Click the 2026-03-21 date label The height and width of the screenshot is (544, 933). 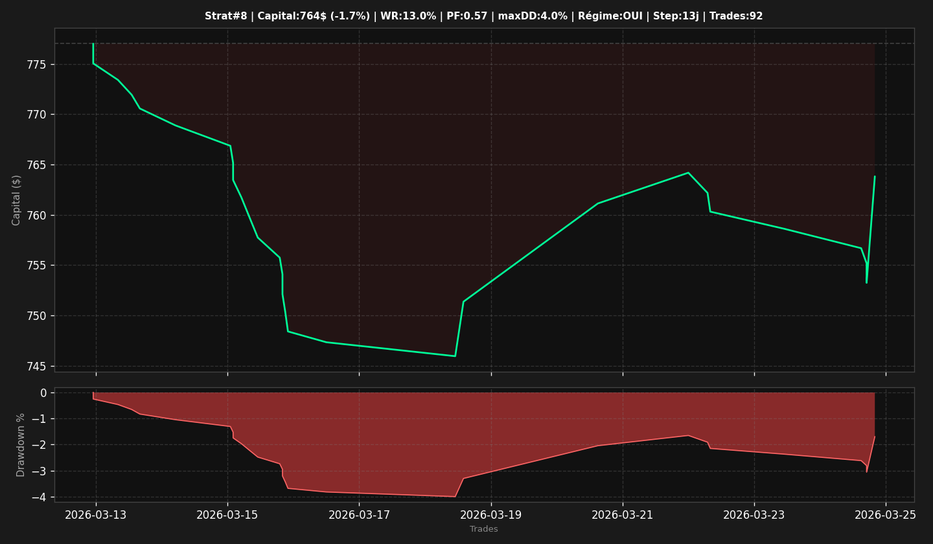pos(623,515)
